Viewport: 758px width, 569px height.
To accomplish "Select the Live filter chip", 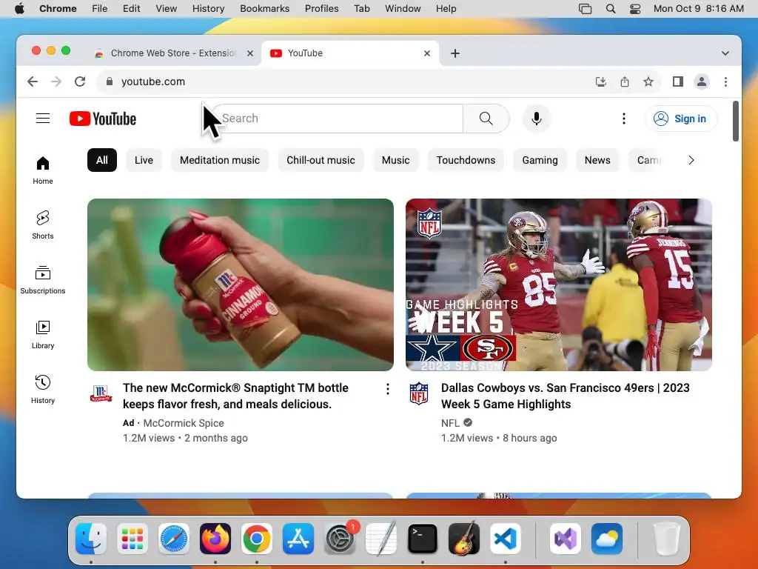I will click(144, 160).
